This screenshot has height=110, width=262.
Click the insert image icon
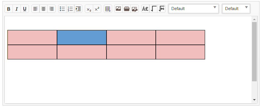pos(118,9)
